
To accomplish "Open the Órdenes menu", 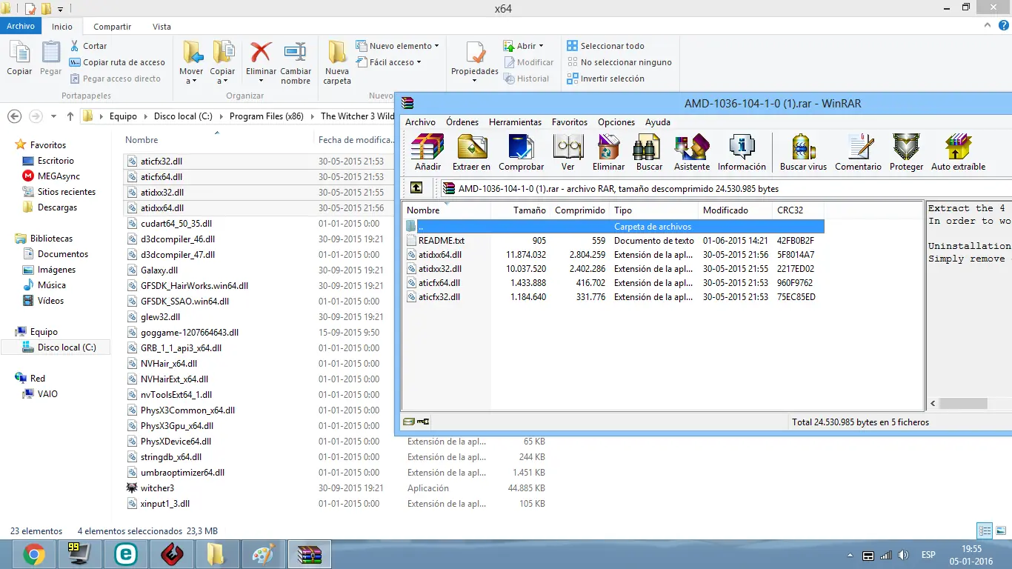I will coord(462,122).
